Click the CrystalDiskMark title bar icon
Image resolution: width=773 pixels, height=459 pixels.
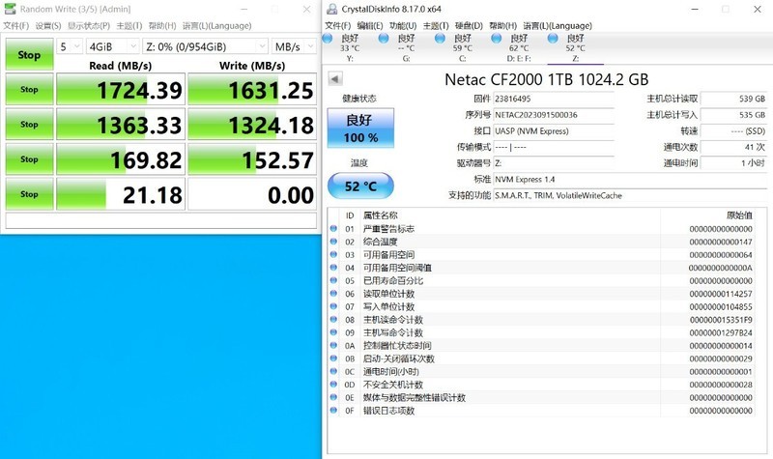10,10
